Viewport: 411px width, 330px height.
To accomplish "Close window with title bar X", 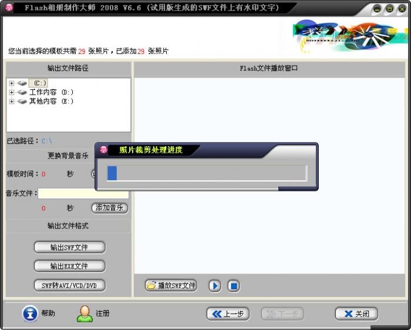I will click(402, 9).
